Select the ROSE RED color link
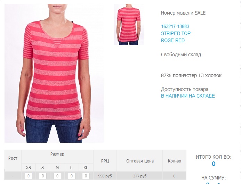The width and height of the screenshot is (241, 184). point(173,40)
